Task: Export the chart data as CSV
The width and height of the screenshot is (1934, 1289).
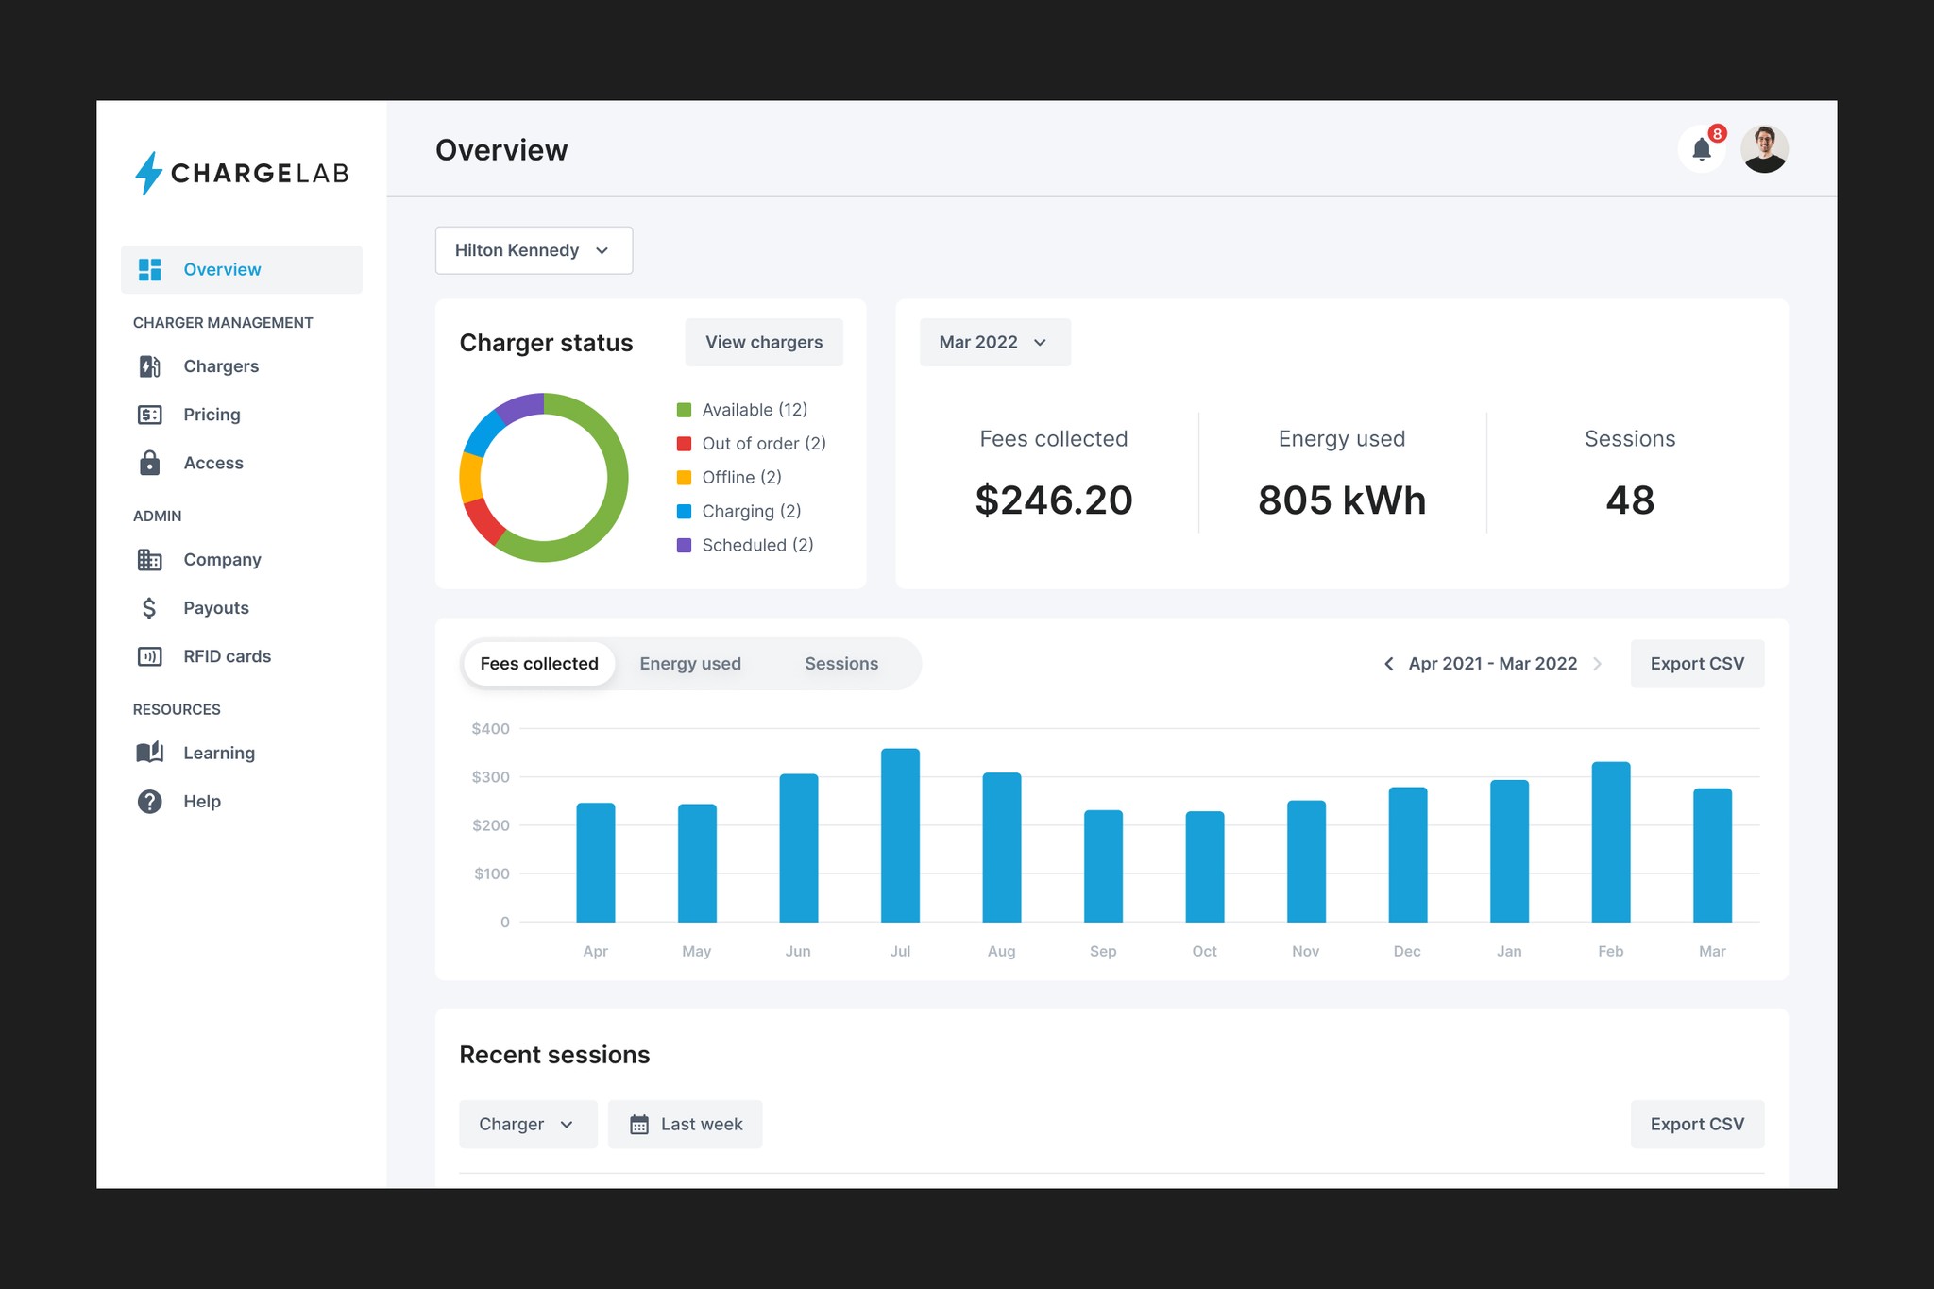Action: coord(1696,664)
